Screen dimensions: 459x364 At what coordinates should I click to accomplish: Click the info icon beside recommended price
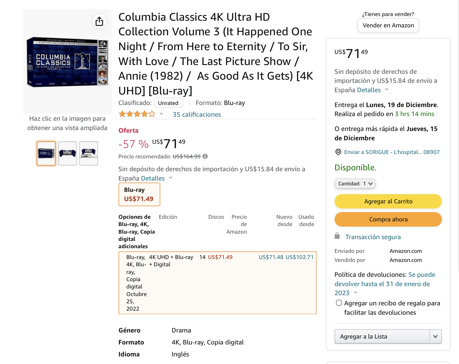(205, 156)
